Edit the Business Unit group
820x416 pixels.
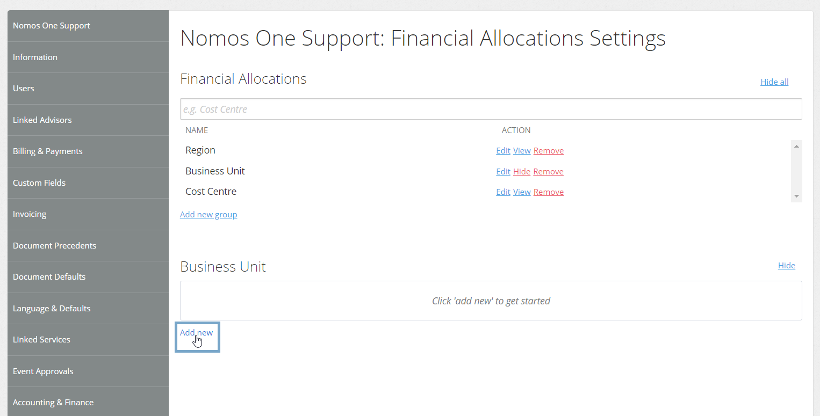(503, 172)
